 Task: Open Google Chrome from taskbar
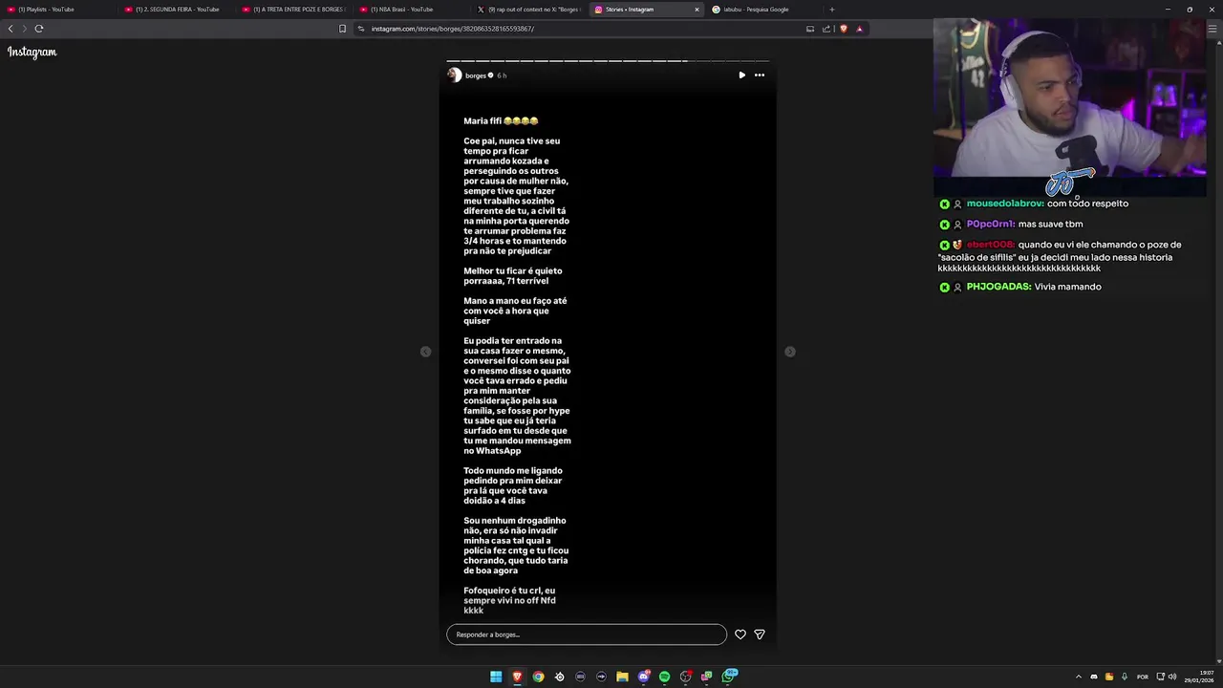(x=538, y=677)
